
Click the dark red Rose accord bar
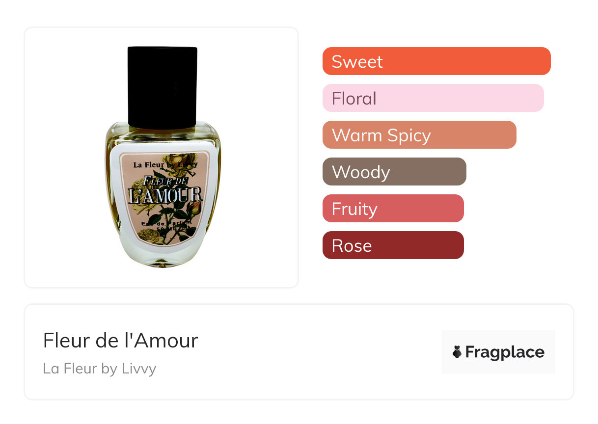coord(393,245)
